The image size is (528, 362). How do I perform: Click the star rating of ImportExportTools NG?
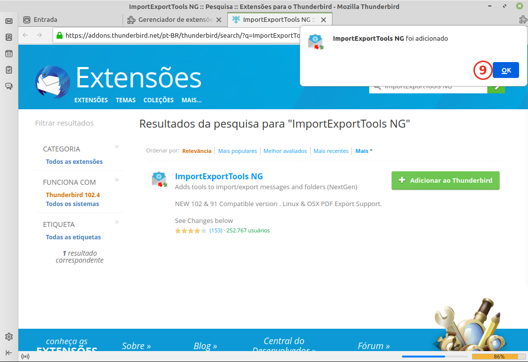191,231
